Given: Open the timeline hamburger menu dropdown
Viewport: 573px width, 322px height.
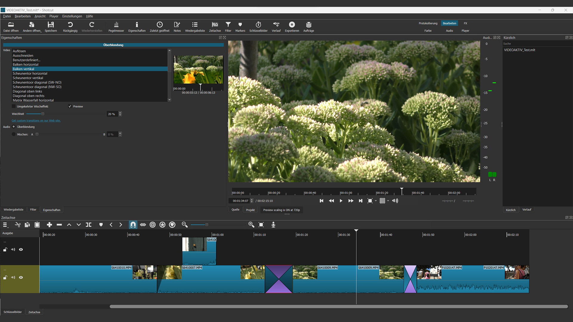Looking at the screenshot, I should pos(5,225).
